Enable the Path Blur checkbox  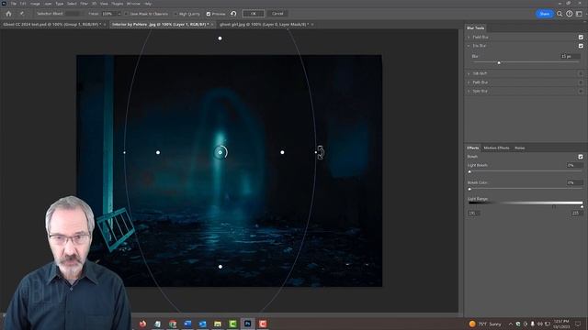[x=581, y=82]
